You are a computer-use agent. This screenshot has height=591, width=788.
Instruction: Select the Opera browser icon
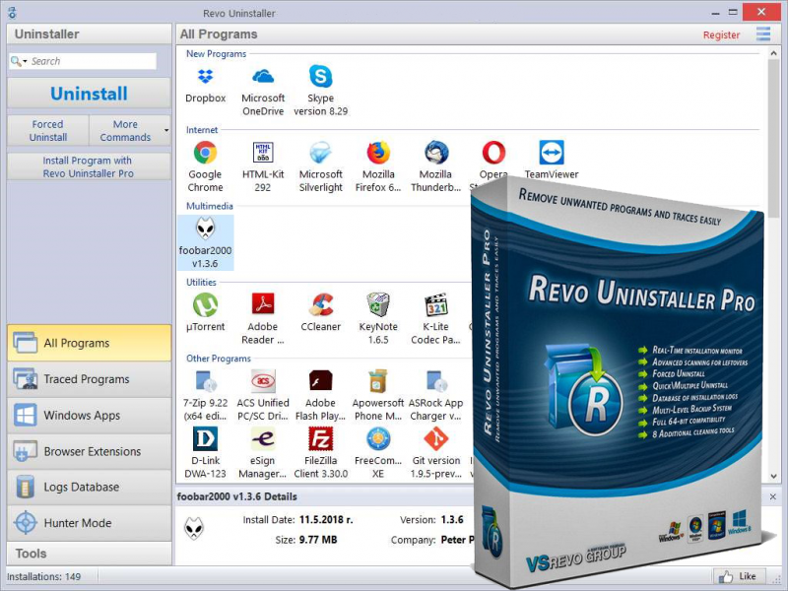pyautogui.click(x=493, y=153)
